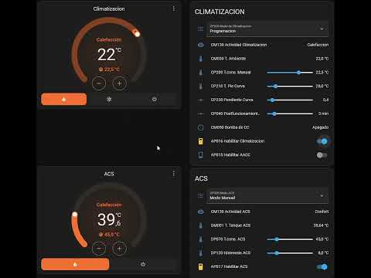This screenshot has height=278, width=371.
Task: Click the Pendiente Curva row icon
Action: 201,100
